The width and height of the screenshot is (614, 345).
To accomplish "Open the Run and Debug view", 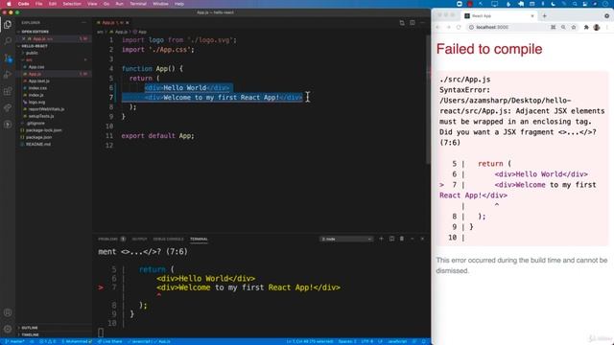I will 8,75.
